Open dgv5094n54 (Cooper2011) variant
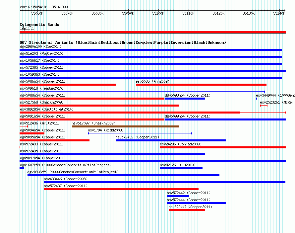295x233 pixels. pos(43,130)
